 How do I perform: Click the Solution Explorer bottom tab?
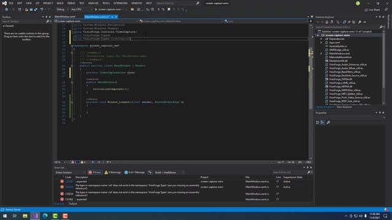(x=325, y=107)
